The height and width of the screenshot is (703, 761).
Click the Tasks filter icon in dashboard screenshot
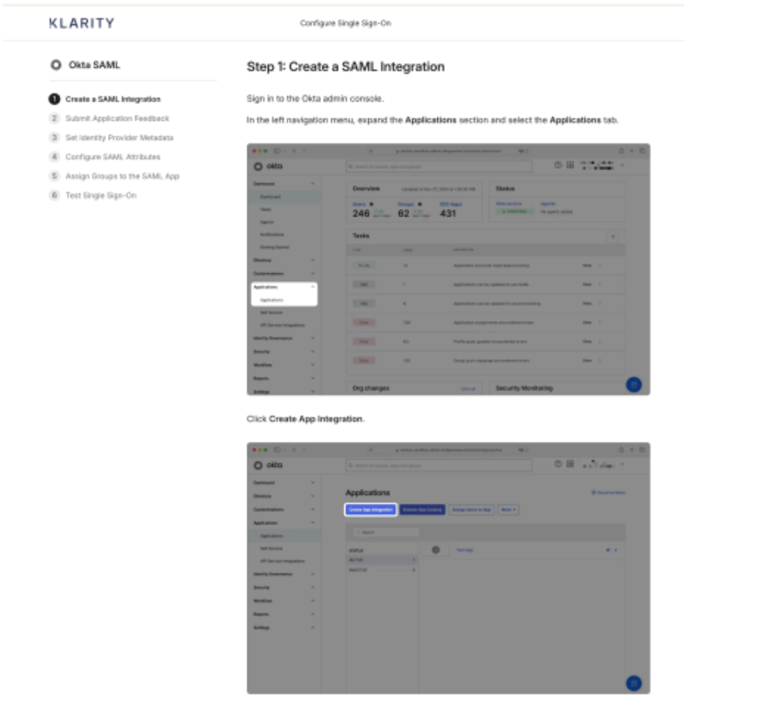613,237
